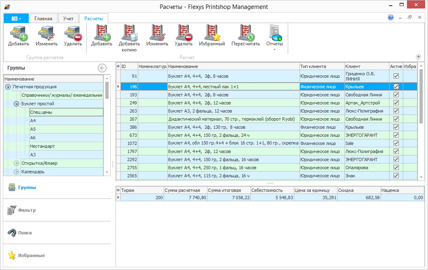
Task: Open the Поиск navigation section
Action: click(x=57, y=233)
